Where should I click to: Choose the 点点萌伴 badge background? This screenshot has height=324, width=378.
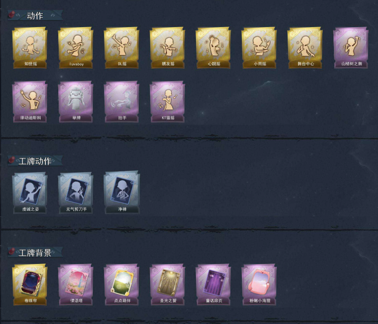point(122,285)
